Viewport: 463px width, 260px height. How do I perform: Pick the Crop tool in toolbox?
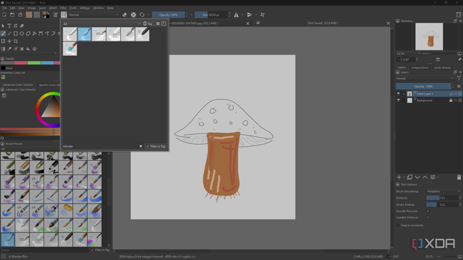(16, 41)
